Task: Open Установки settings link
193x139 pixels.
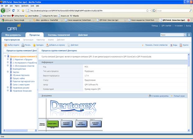Action: 179,26
